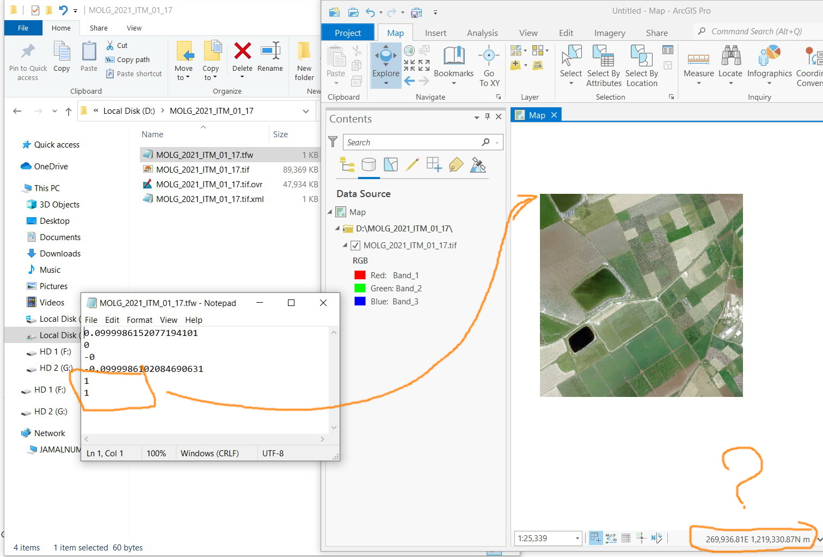Close the Map view tab
Screen dimensions: 823x557
click(554, 115)
